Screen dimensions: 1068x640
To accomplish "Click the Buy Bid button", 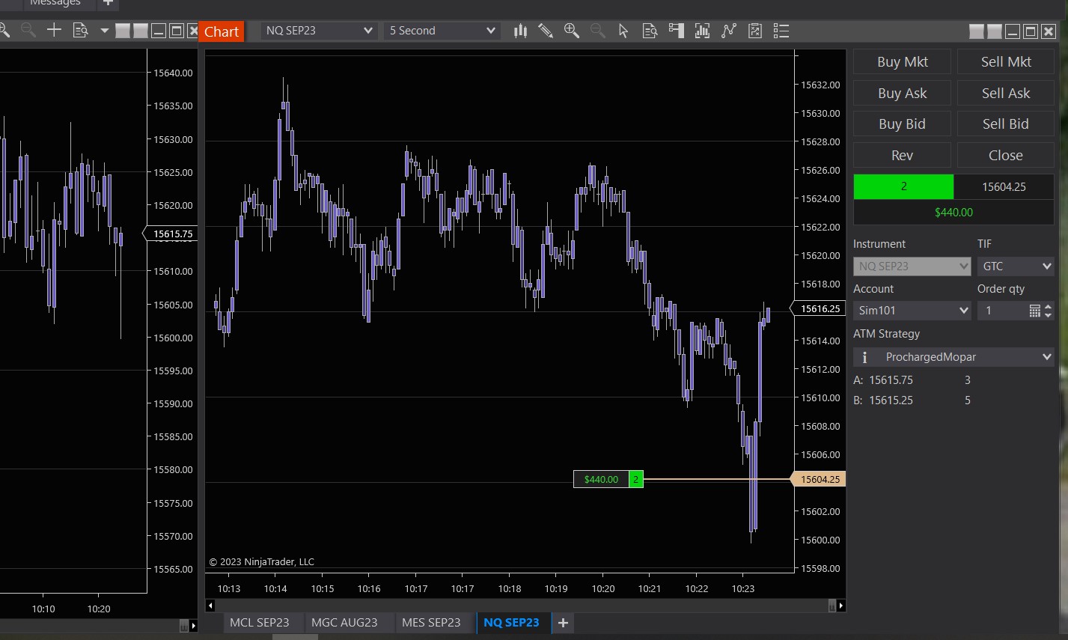I will [903, 124].
